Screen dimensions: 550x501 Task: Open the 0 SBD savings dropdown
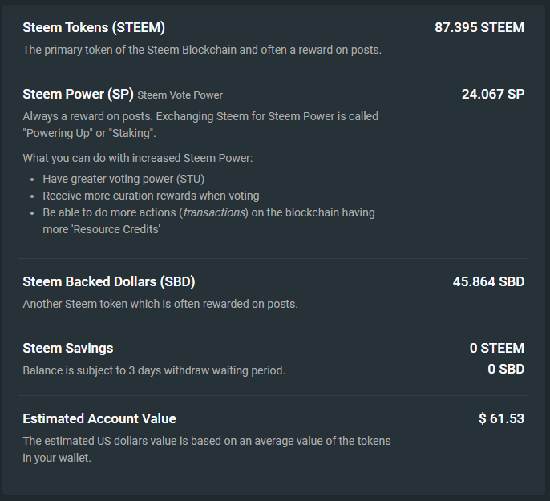pos(505,370)
